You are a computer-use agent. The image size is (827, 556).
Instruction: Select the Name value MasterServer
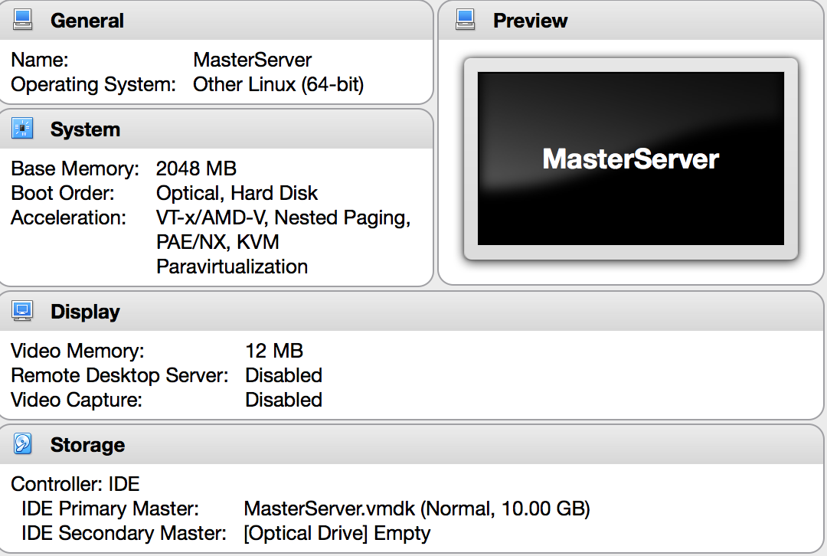pos(252,60)
